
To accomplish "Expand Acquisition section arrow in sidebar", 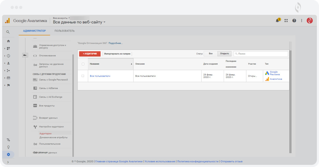I will [5, 71].
